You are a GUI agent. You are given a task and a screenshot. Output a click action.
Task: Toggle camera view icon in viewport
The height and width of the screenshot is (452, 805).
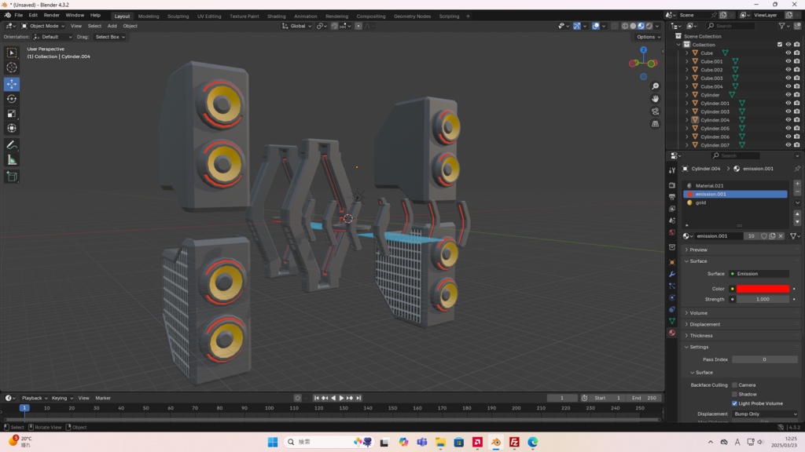(655, 111)
